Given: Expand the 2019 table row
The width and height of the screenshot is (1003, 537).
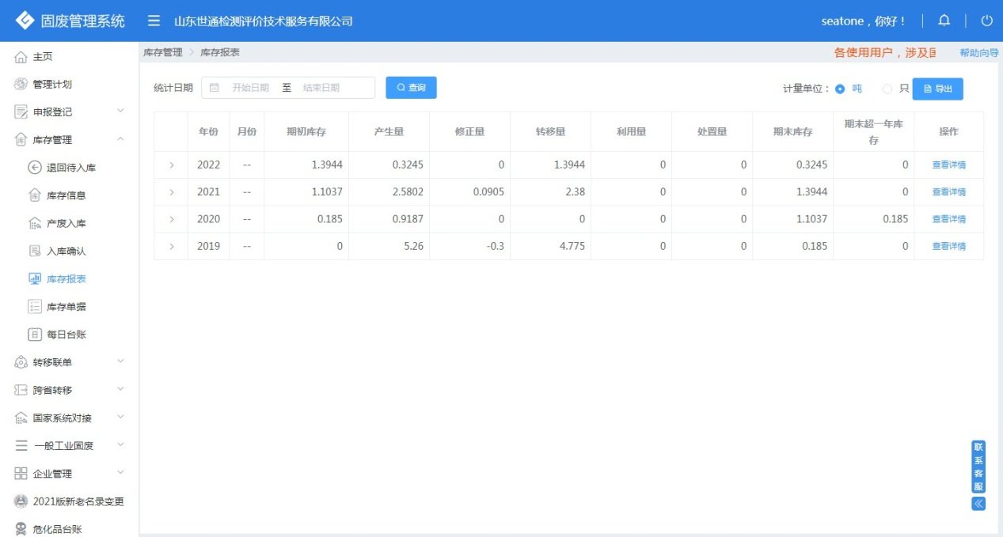Looking at the screenshot, I should tap(171, 247).
